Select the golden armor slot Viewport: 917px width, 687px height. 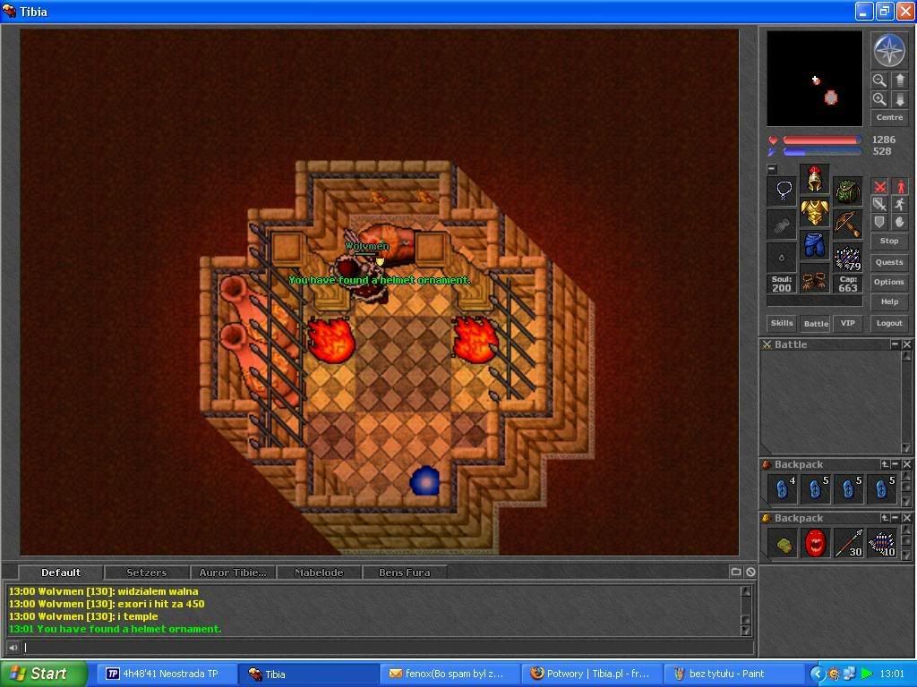pos(814,212)
